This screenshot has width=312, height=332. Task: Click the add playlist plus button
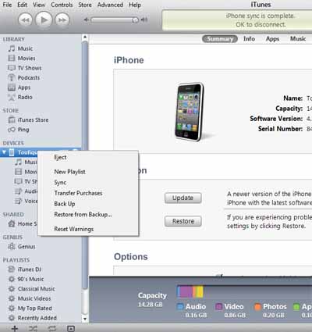point(15,328)
